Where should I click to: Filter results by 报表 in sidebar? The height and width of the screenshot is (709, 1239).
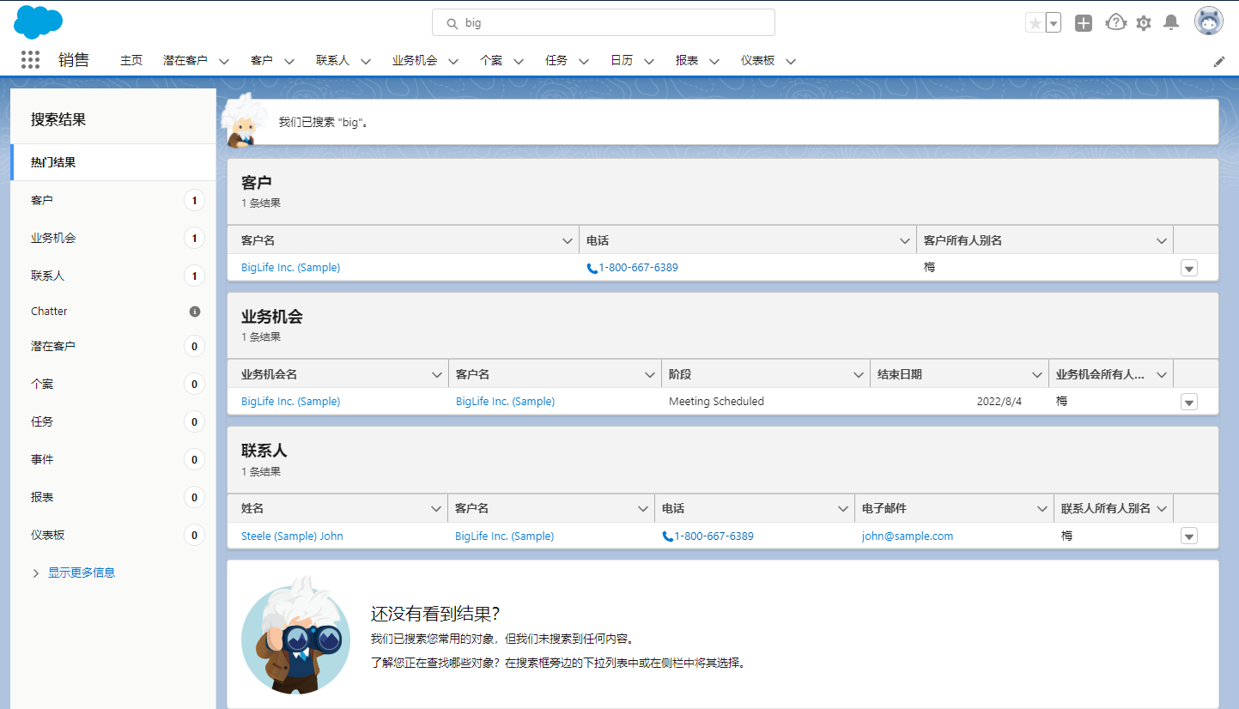coord(113,497)
